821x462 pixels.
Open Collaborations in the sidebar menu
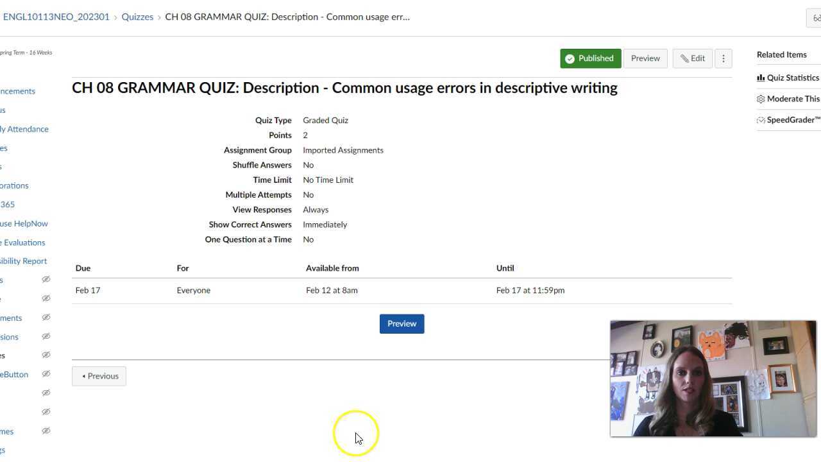(x=14, y=185)
